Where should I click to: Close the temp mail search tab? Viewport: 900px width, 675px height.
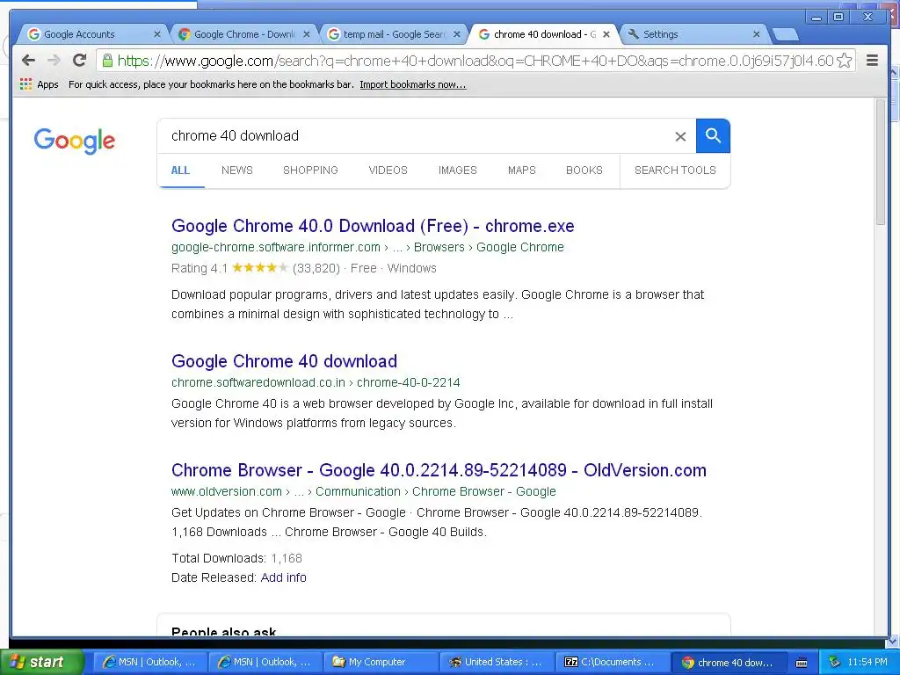tap(456, 34)
